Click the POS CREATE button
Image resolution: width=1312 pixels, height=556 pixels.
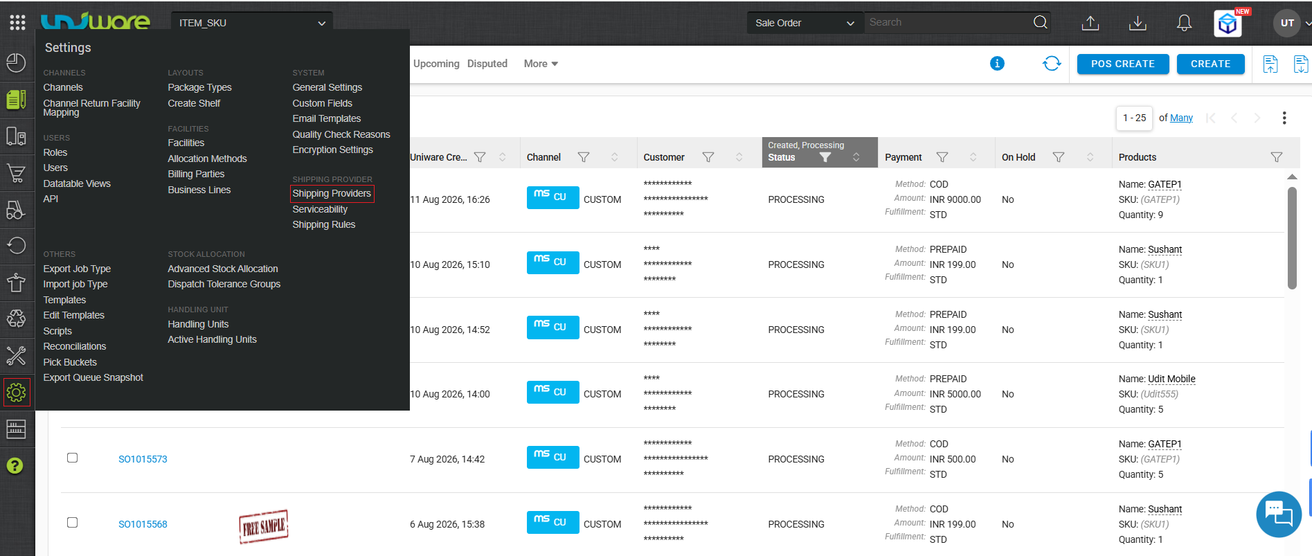(x=1123, y=64)
